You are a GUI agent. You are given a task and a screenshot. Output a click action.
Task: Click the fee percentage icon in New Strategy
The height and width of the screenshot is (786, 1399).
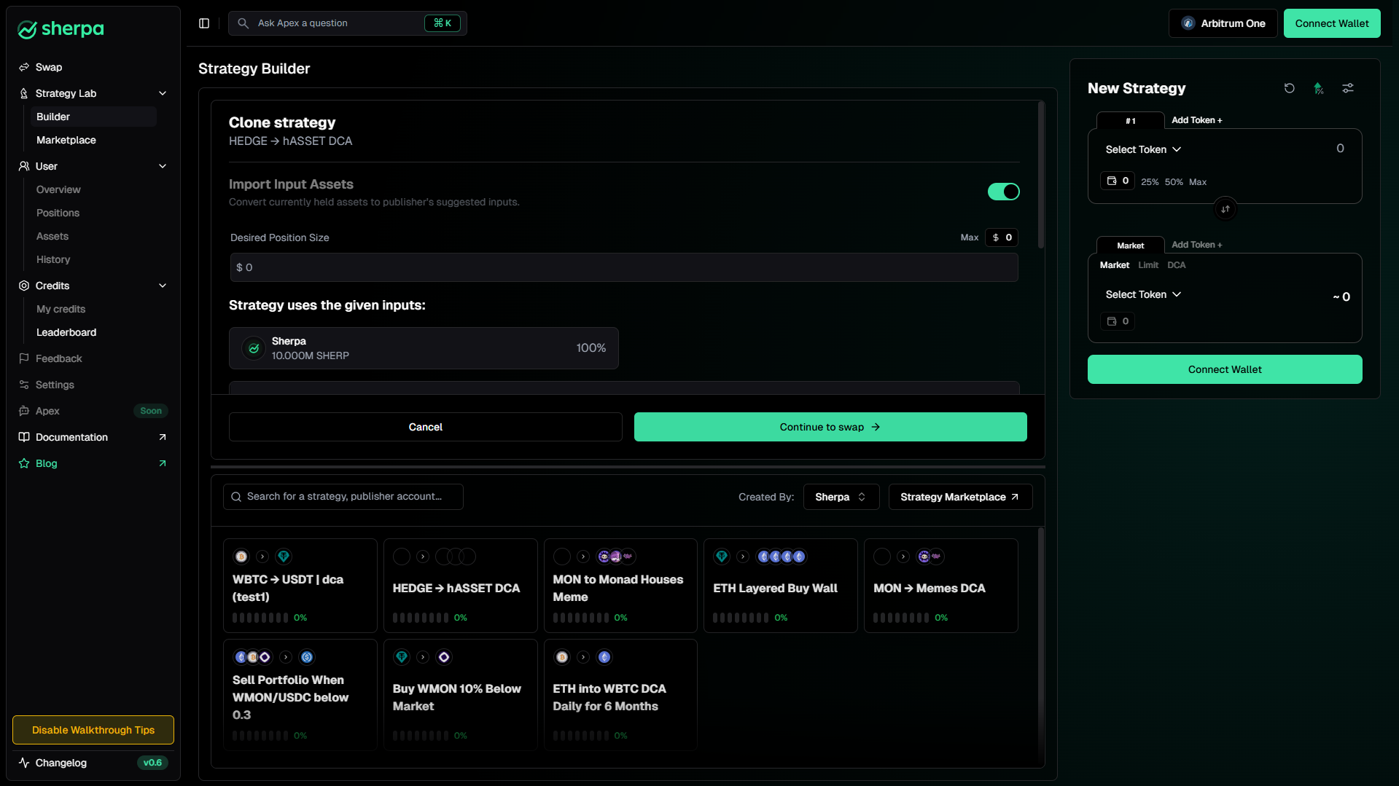(1318, 88)
